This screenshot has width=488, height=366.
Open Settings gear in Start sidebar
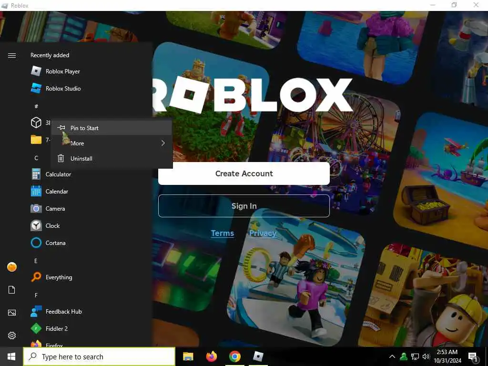(12, 335)
